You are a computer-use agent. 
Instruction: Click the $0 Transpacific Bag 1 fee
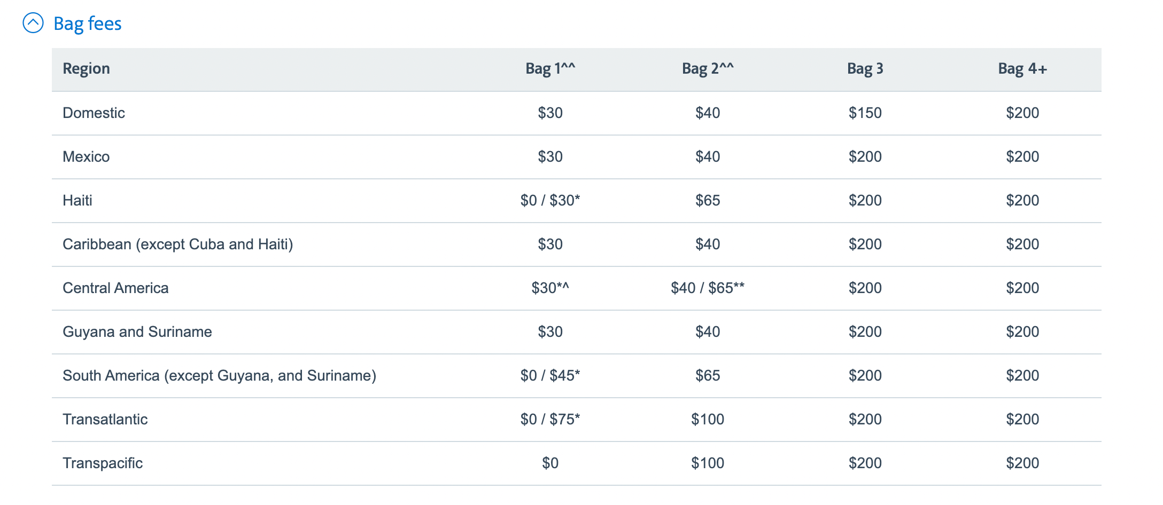[x=550, y=463]
